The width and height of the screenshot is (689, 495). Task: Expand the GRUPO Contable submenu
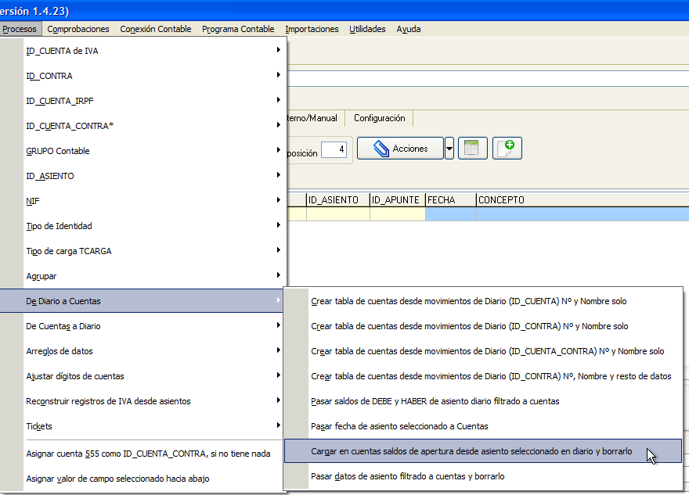pyautogui.click(x=143, y=151)
